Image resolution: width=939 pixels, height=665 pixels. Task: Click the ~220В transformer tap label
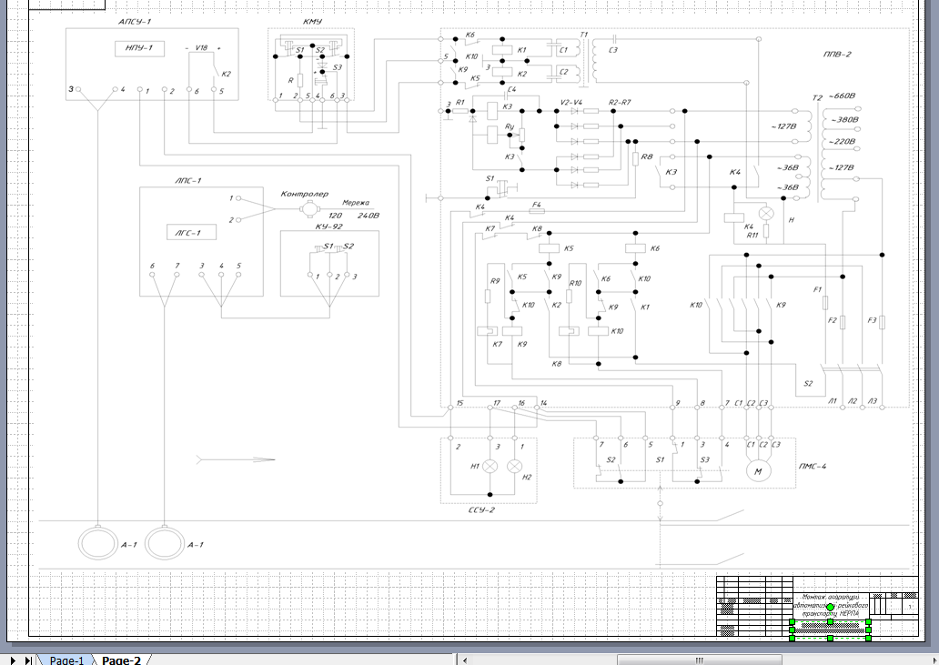(842, 142)
